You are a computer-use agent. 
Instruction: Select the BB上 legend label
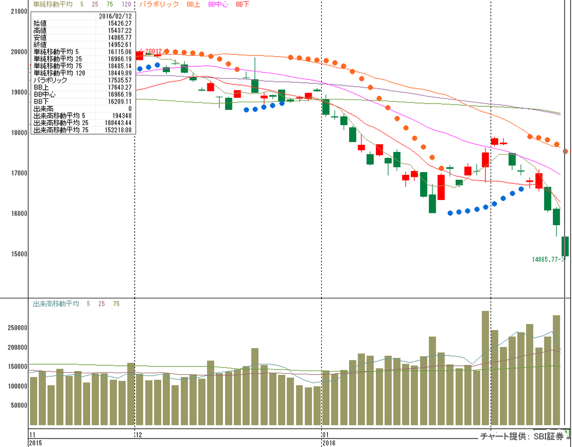click(194, 4)
